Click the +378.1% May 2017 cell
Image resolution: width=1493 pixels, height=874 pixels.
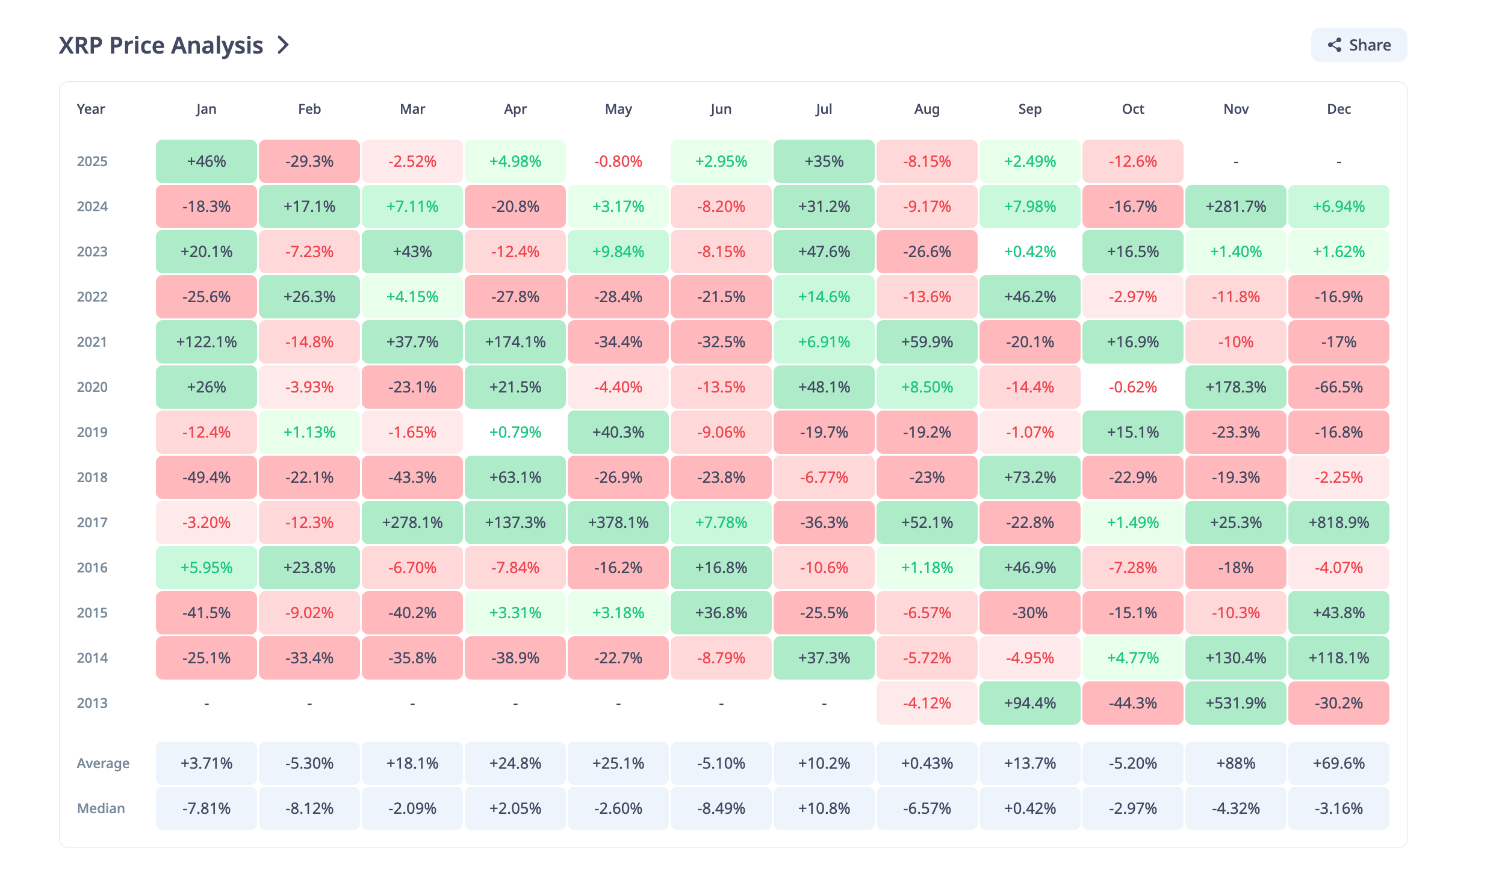point(618,522)
